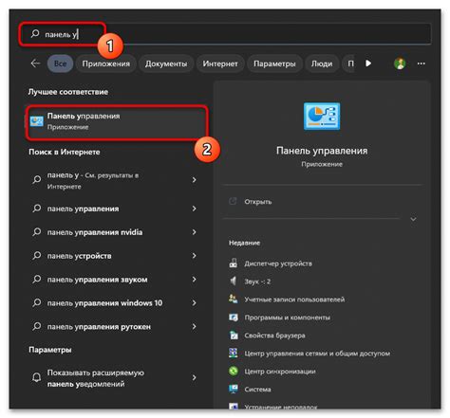Select Панель управления best match result

117,122
